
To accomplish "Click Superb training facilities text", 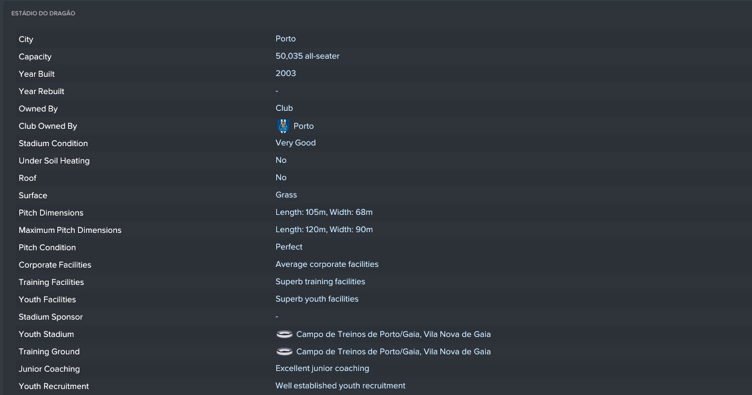I will click(320, 282).
